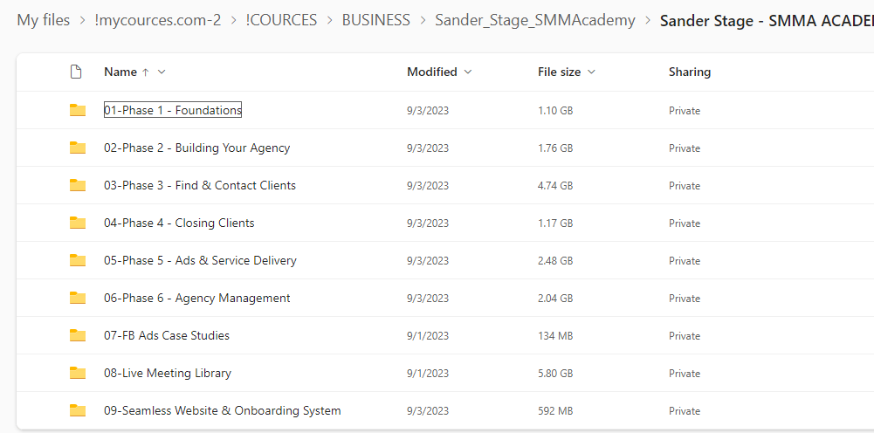Click folder icon for 02-Phase 2 row
Screen dimensions: 874x433
coord(78,148)
